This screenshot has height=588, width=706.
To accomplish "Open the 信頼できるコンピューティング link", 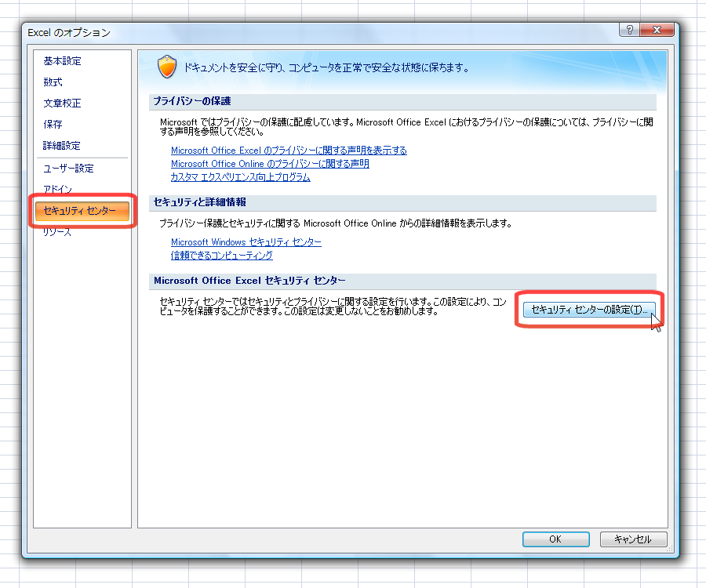I will [x=221, y=256].
